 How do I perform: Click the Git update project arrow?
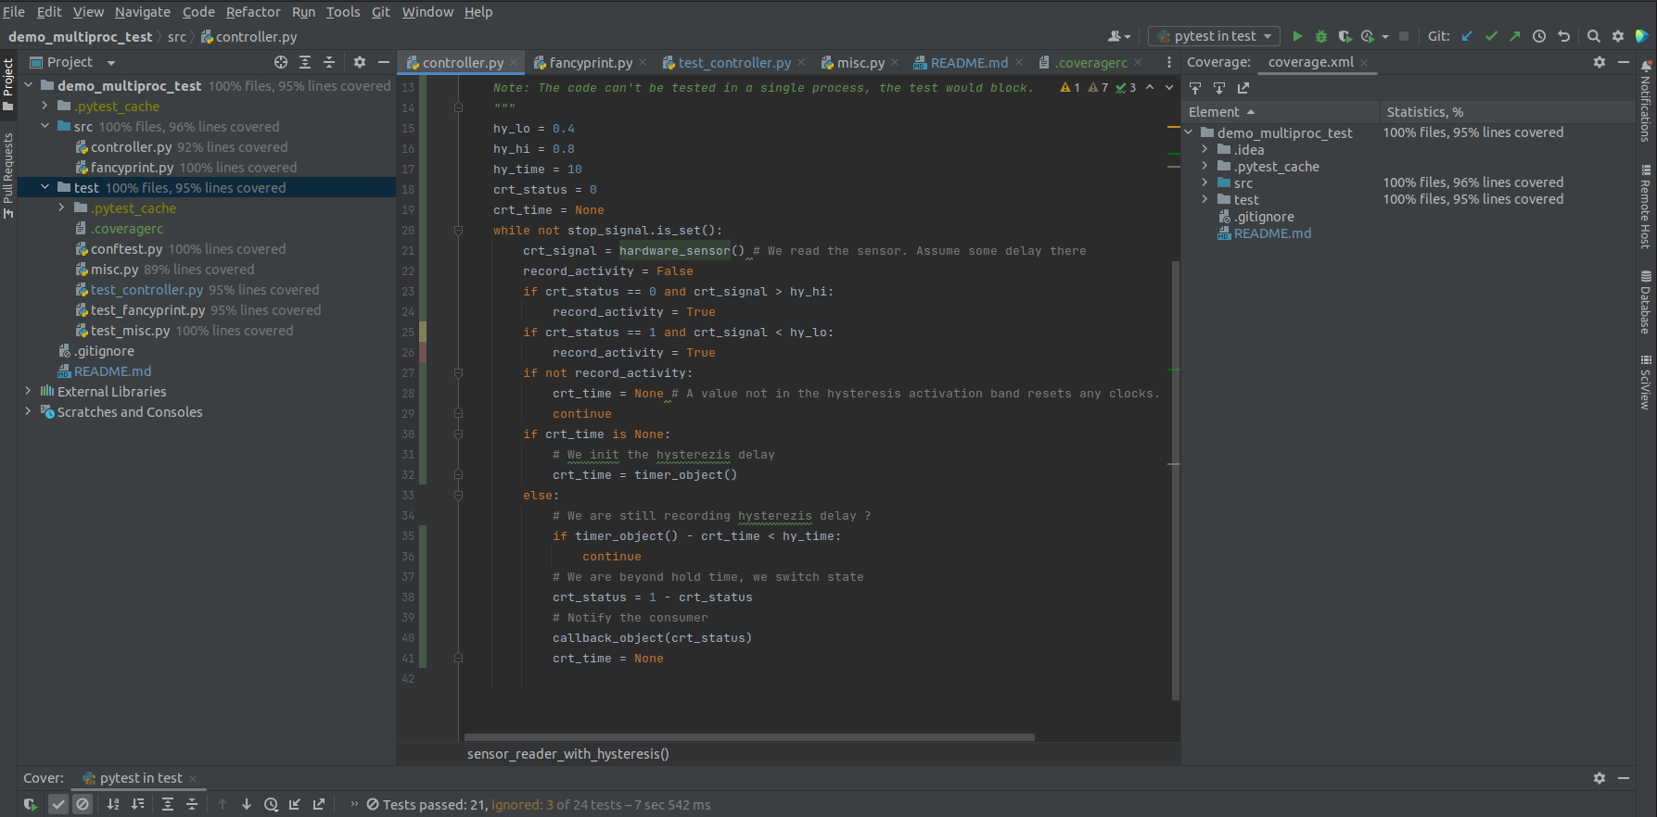point(1467,36)
